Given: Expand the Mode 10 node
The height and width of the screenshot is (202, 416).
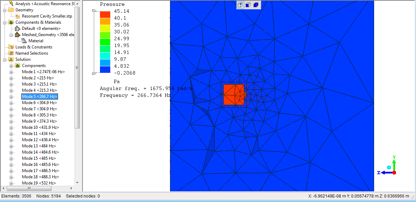Looking at the screenshot, I should [x=11, y=127].
